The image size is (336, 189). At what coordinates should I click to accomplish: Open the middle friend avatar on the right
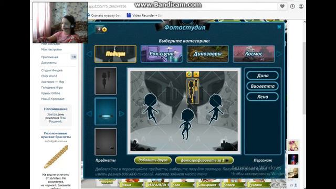(293, 160)
